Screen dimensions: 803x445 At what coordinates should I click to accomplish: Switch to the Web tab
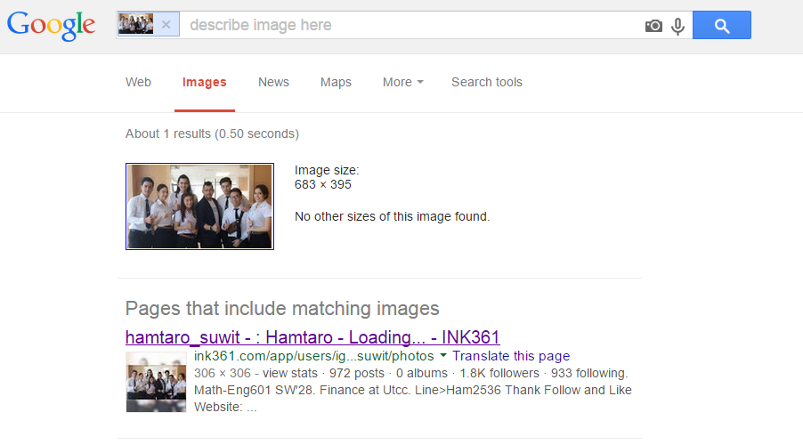point(138,82)
